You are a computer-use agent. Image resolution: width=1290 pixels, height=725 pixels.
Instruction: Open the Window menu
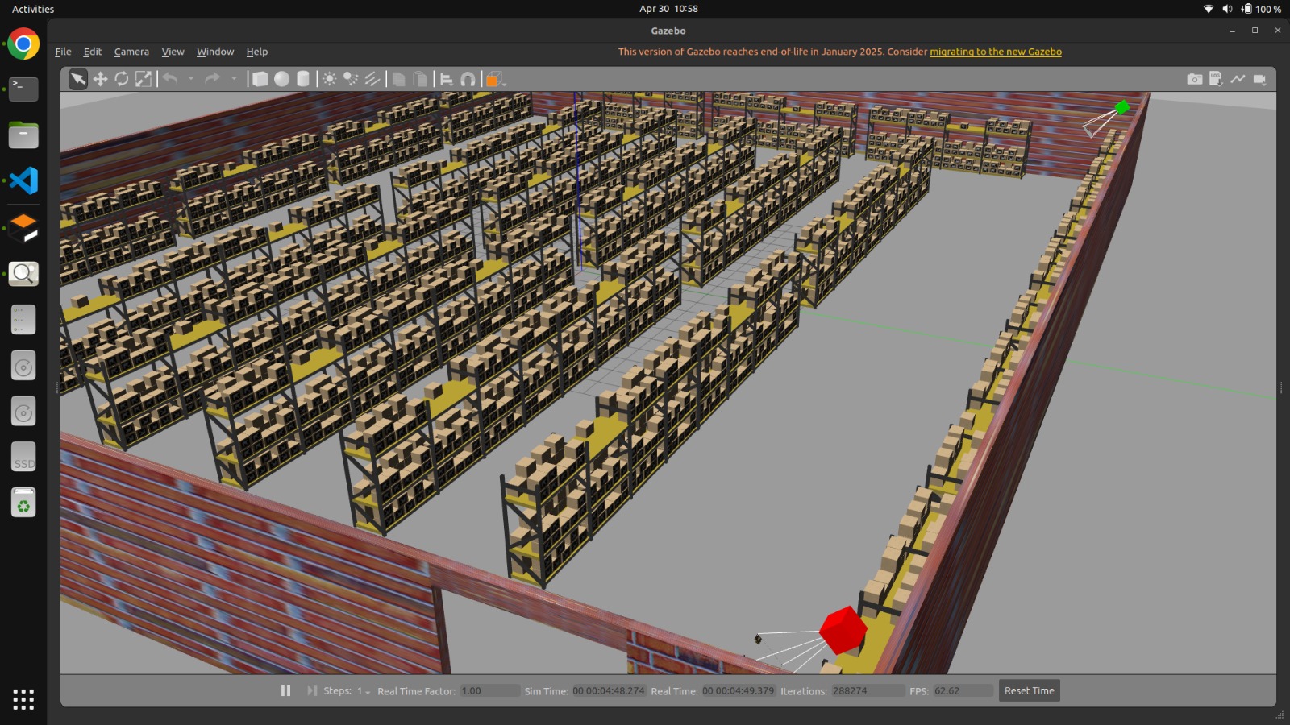[x=215, y=52]
